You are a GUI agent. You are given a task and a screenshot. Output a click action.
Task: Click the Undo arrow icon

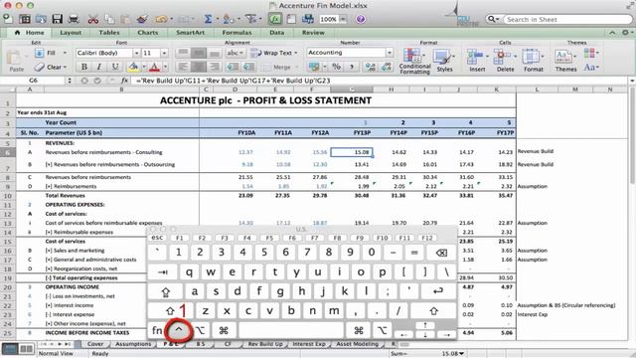[x=161, y=19]
